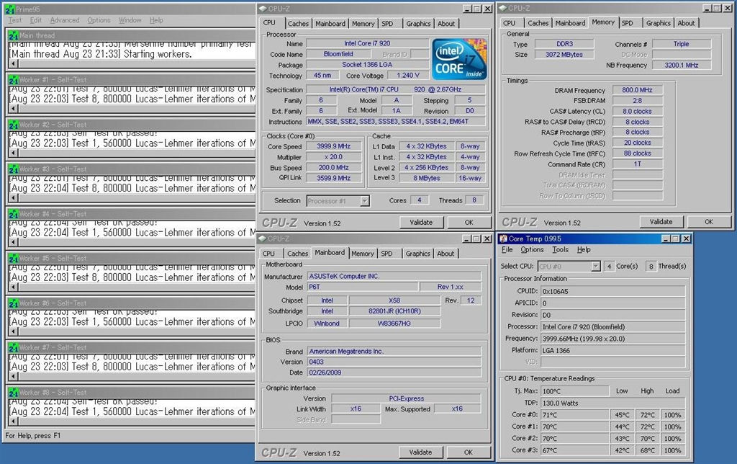Click the Worker #1 Self-Test window icon
The width and height of the screenshot is (737, 464).
click(13, 80)
